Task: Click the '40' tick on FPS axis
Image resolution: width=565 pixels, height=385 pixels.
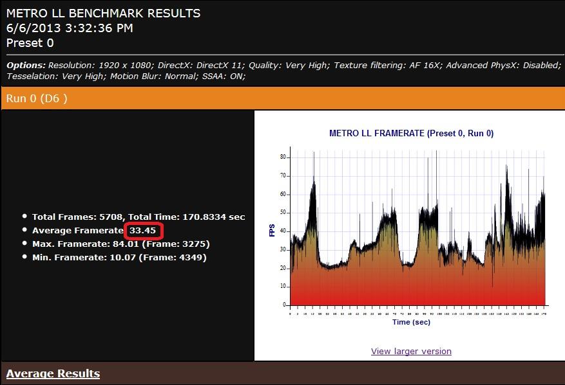Action: pos(283,231)
